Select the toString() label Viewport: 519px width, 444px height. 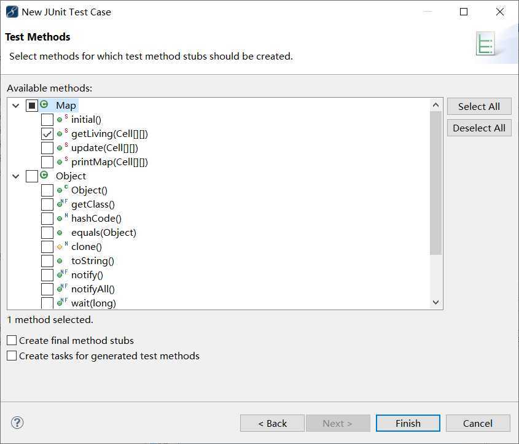[93, 261]
